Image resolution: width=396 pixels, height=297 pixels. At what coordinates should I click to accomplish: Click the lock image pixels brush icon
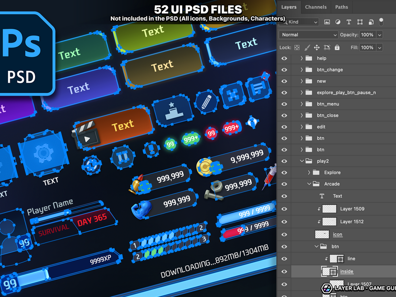click(307, 48)
